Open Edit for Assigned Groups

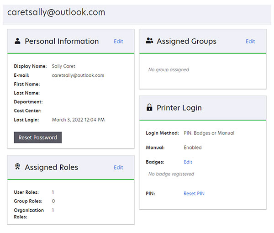pos(250,42)
